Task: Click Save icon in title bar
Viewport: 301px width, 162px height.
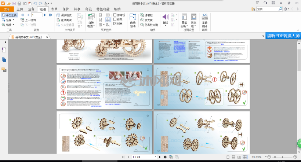Action: [x=14, y=3]
